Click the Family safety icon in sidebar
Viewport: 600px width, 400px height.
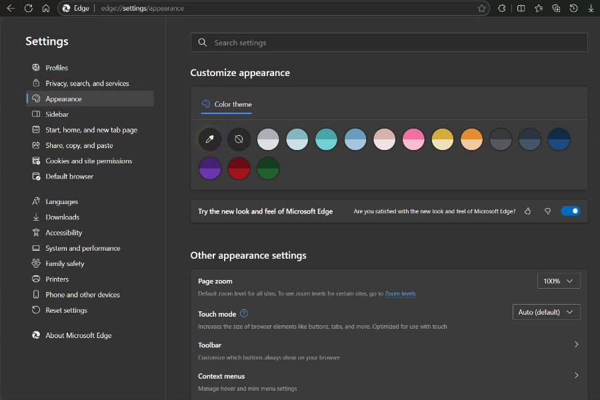[x=36, y=263]
